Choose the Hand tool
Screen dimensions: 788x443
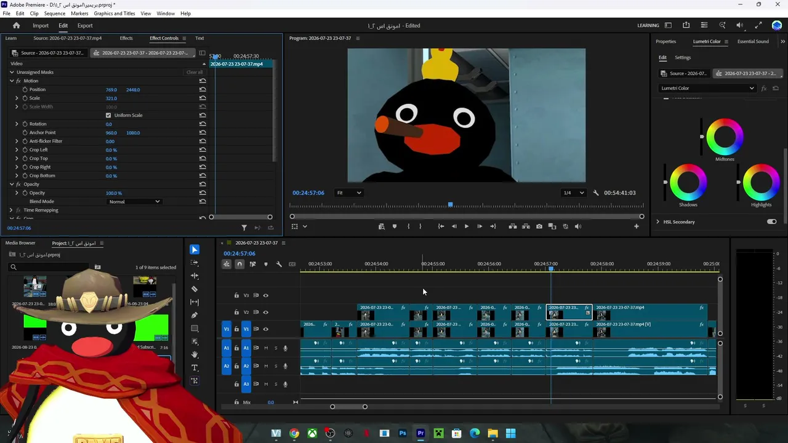tap(195, 354)
